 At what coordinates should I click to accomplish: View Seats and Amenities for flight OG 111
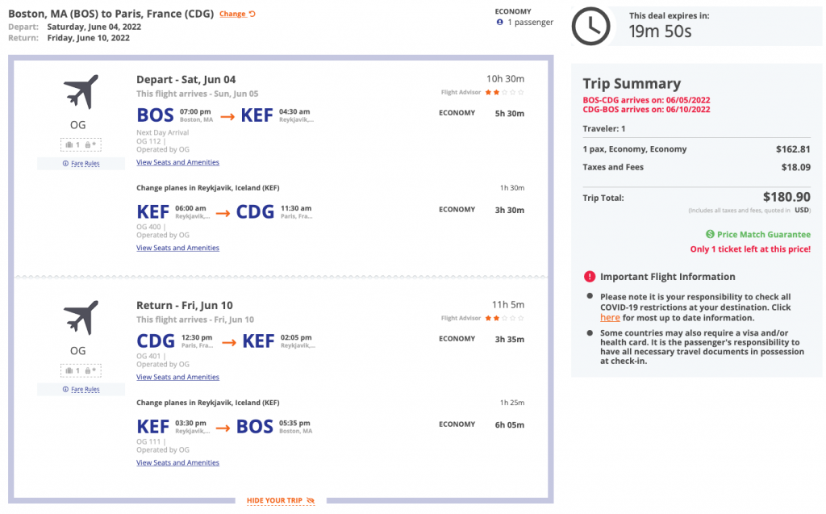coord(177,462)
